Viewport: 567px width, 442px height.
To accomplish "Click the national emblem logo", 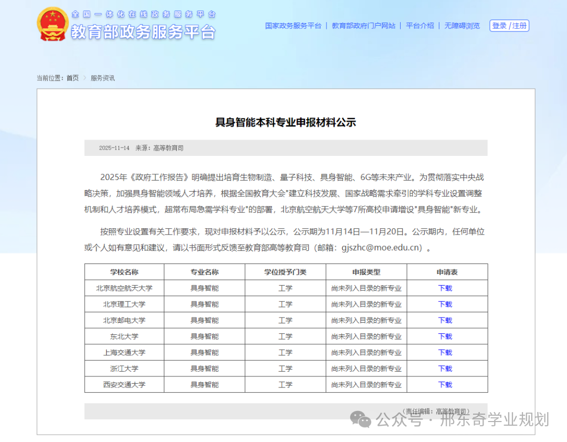I will (52, 24).
